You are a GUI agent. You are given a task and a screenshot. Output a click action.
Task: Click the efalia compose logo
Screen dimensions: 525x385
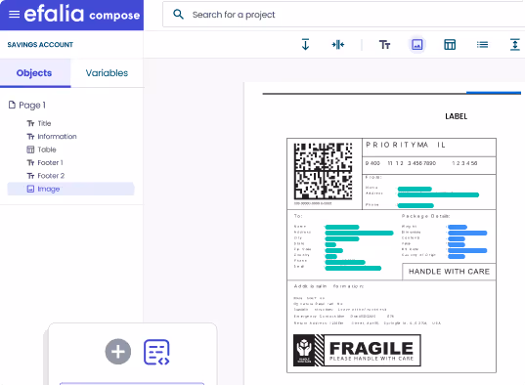click(x=82, y=14)
